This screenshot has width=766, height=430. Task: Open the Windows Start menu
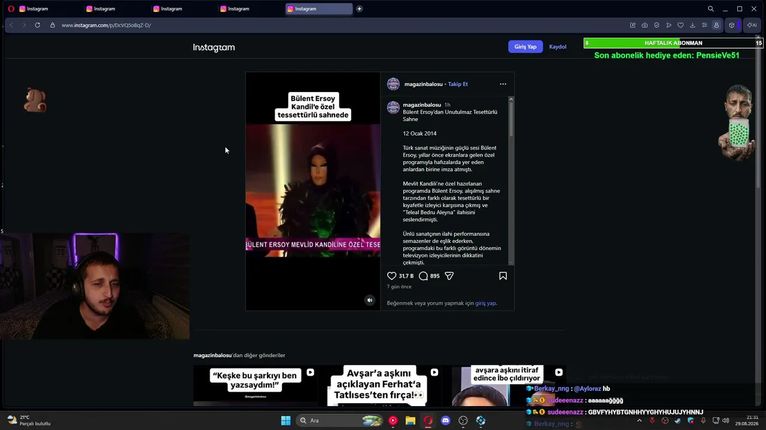(x=285, y=420)
